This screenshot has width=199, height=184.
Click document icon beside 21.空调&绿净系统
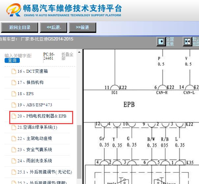14,127
